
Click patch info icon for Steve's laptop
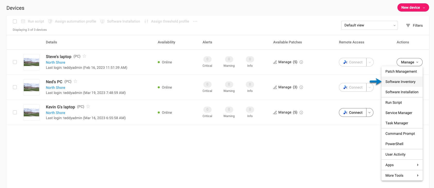301,62
